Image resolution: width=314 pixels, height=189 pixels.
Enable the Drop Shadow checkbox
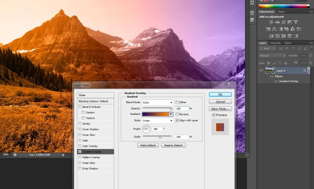80,168
